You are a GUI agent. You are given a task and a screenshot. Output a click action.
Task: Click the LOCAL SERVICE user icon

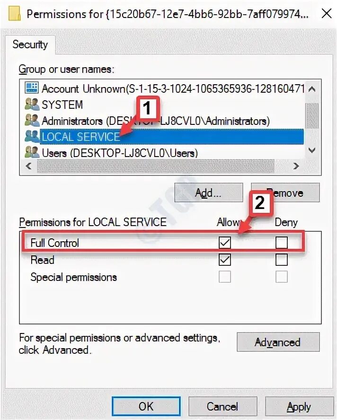click(32, 137)
